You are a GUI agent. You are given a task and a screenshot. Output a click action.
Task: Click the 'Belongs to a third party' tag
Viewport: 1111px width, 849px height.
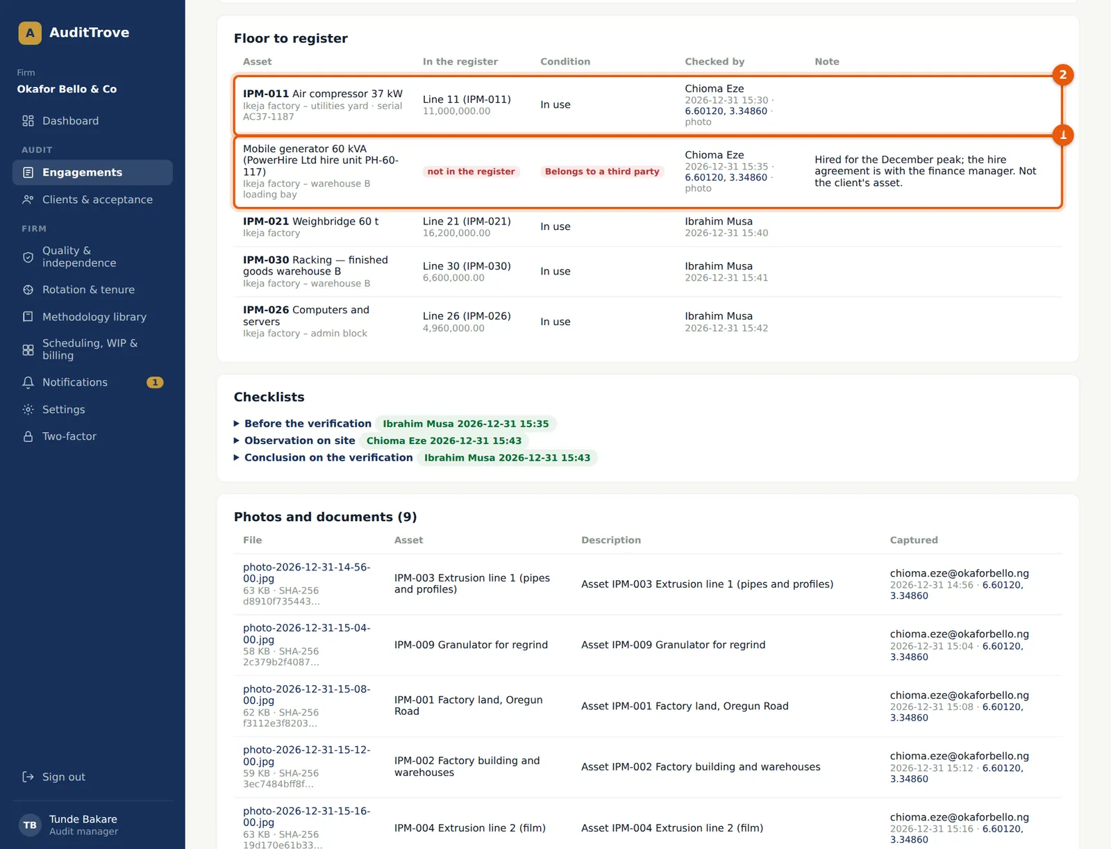[602, 172]
